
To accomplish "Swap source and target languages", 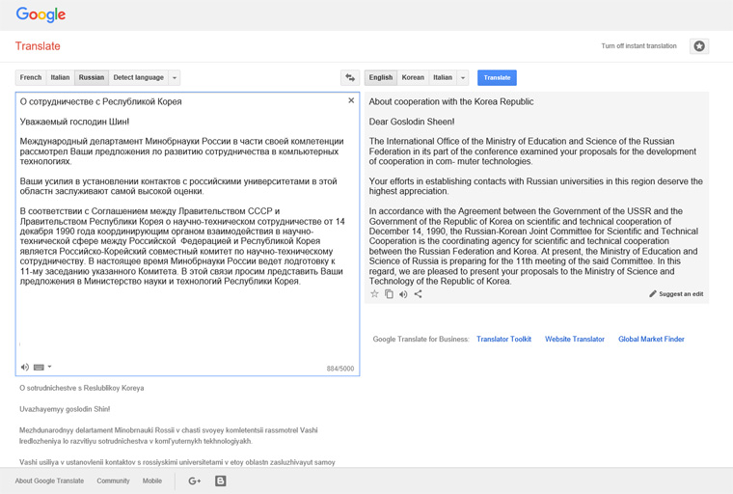I will pos(350,77).
